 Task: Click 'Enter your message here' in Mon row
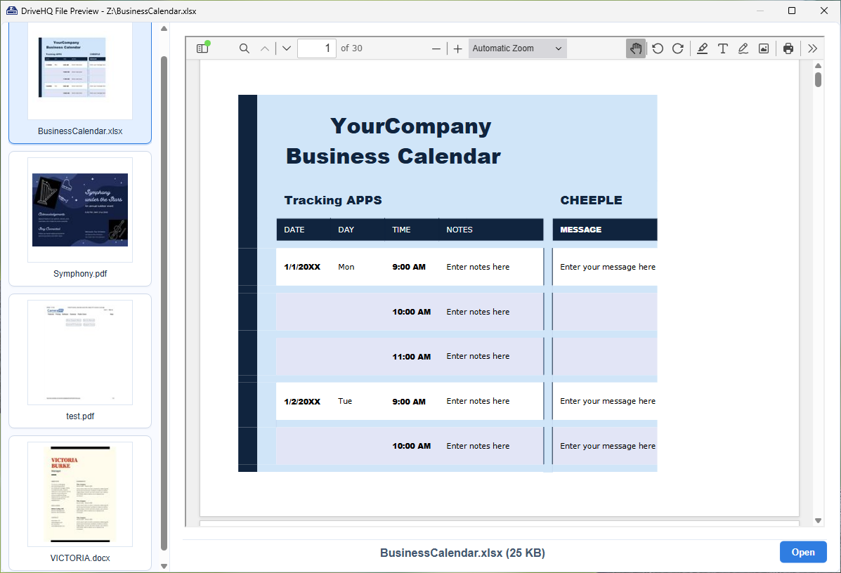[x=608, y=267]
